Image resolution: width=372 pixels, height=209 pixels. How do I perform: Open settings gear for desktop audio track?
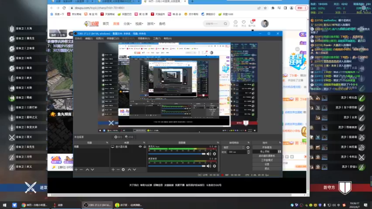tap(214, 166)
